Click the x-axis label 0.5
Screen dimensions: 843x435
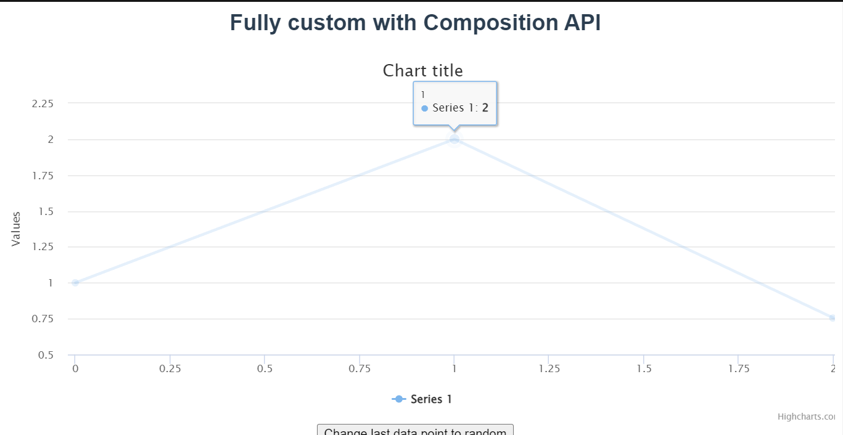click(x=265, y=368)
